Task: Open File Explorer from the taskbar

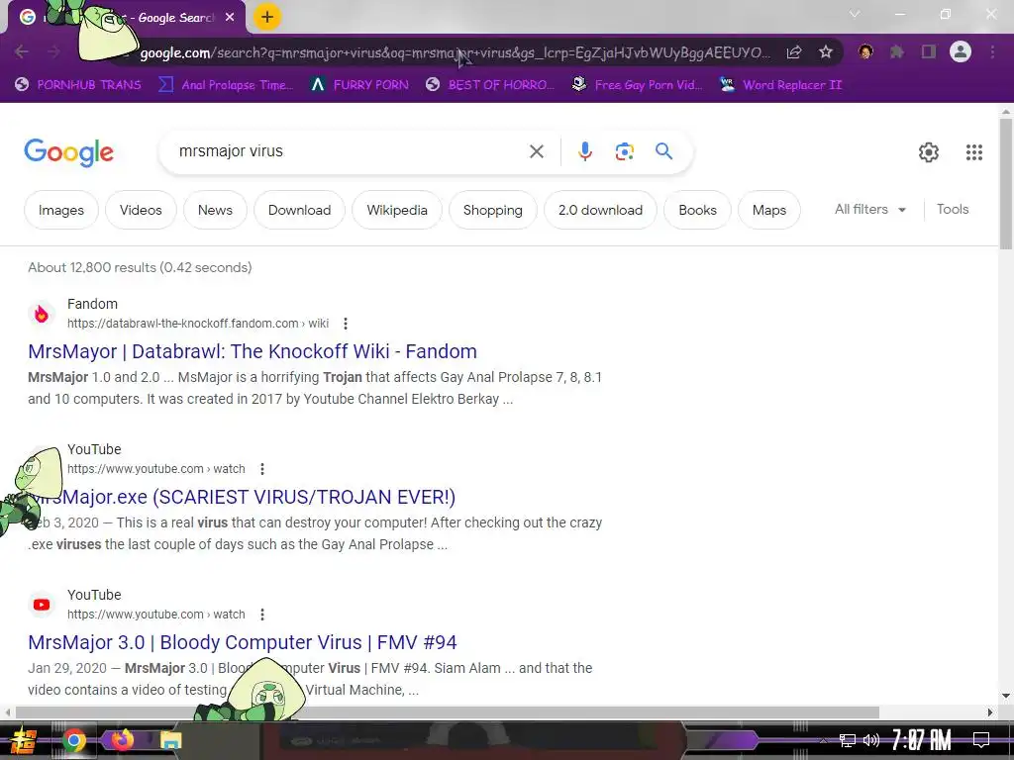Action: [x=170, y=740]
